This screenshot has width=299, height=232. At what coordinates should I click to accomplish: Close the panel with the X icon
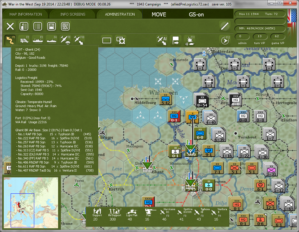[10, 26]
